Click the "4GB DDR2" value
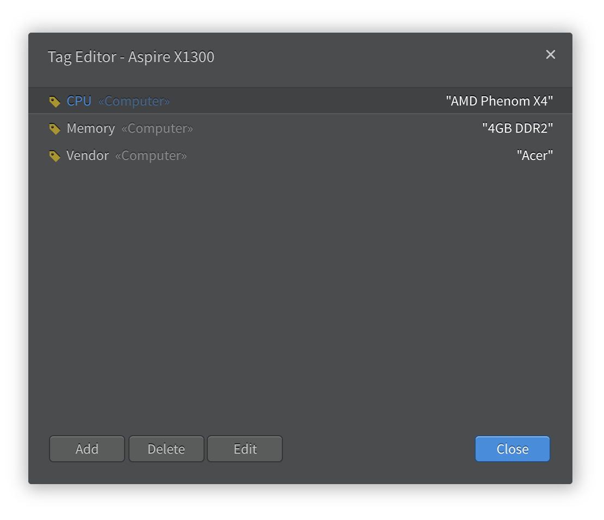 point(517,128)
